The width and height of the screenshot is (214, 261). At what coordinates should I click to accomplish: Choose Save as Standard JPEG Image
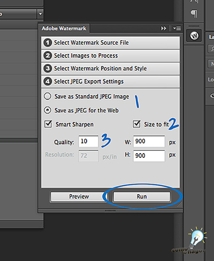click(x=48, y=96)
